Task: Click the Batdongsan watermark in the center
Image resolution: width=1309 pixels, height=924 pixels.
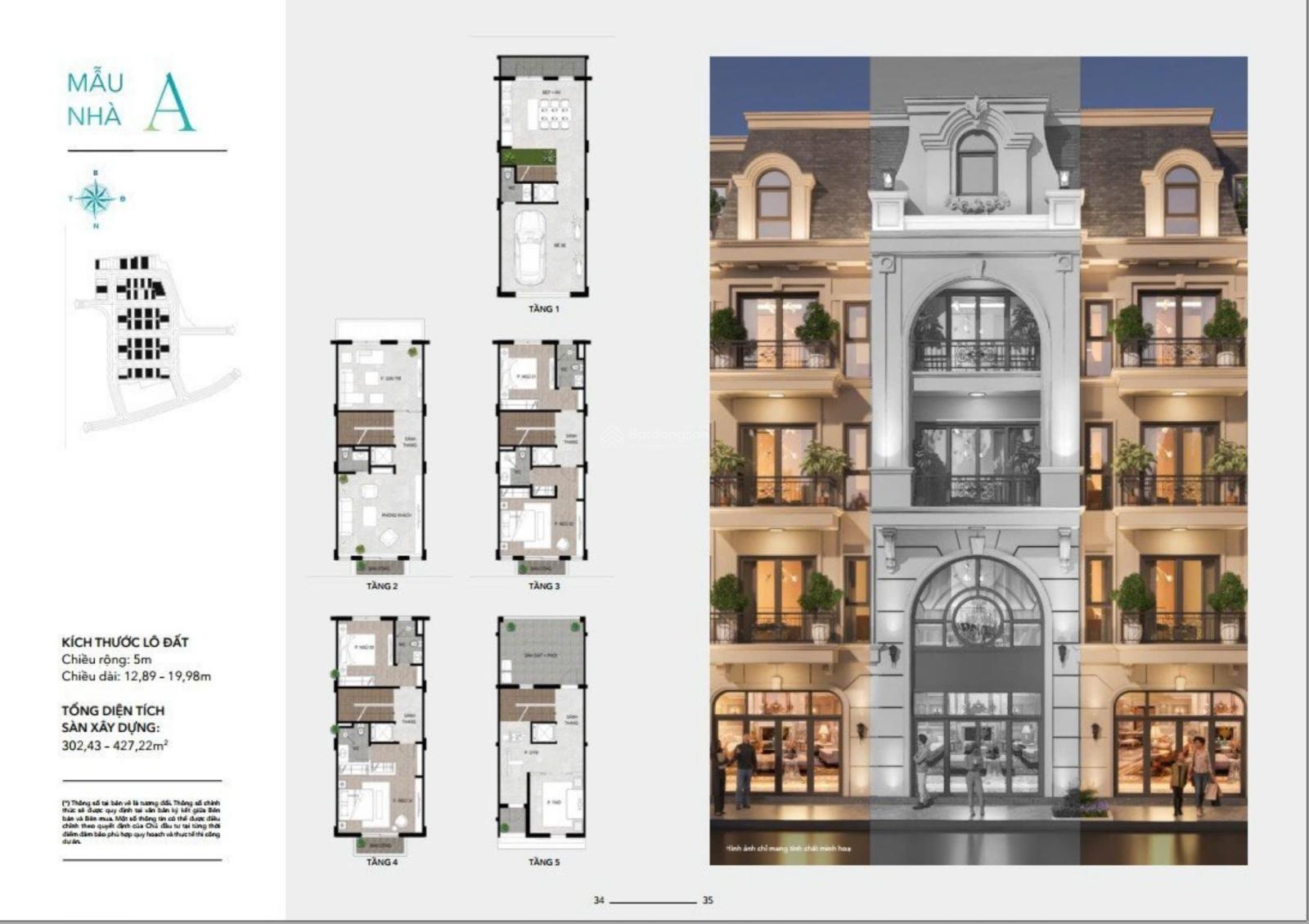Action: click(x=654, y=436)
